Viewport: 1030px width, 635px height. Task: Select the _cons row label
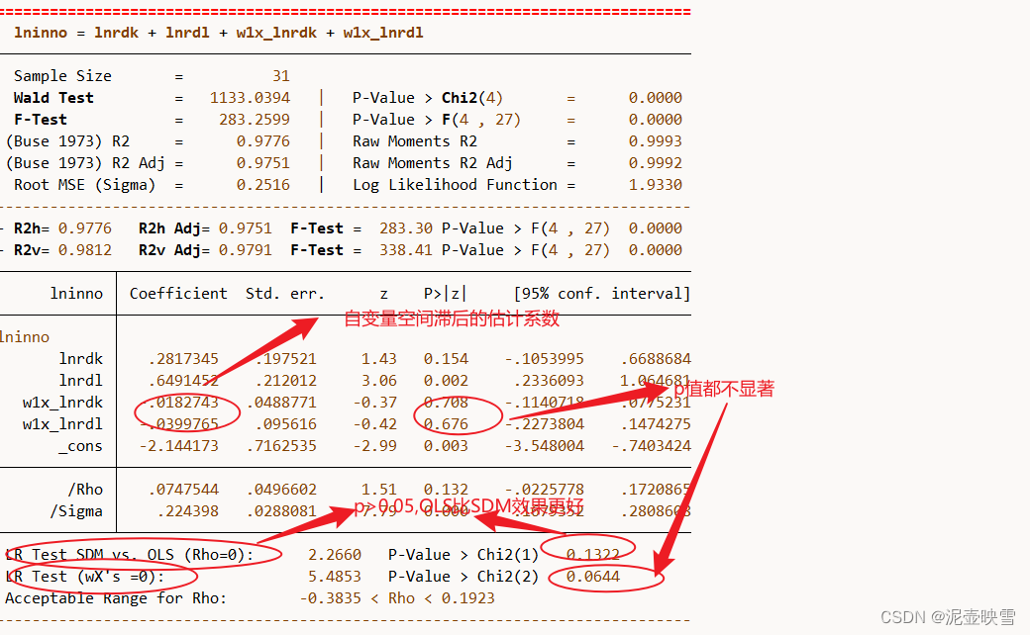80,446
